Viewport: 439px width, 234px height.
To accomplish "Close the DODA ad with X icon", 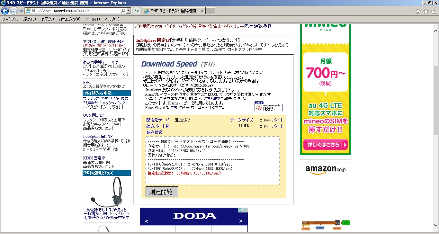I will click(245, 210).
